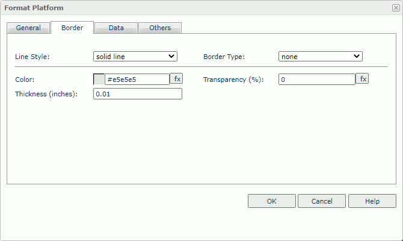Click the fx formula button next to Color
Image resolution: width=403 pixels, height=241 pixels.
click(x=176, y=79)
